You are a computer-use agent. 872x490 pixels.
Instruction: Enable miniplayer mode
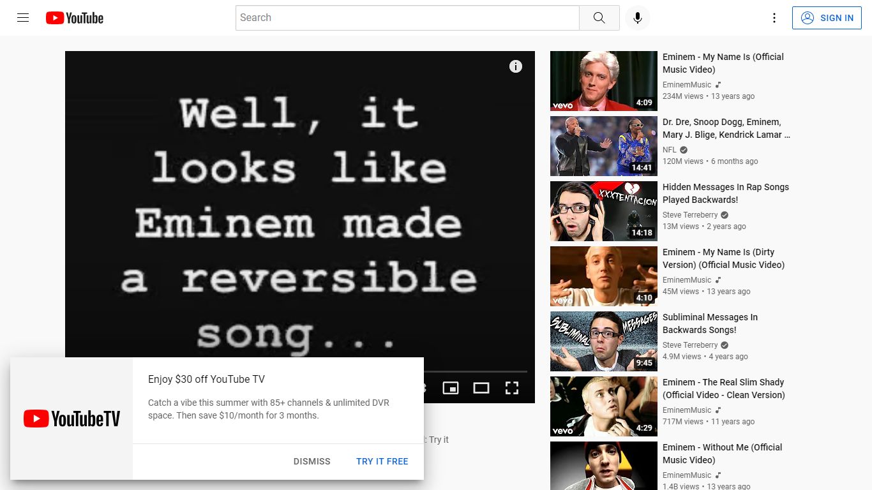pos(451,388)
